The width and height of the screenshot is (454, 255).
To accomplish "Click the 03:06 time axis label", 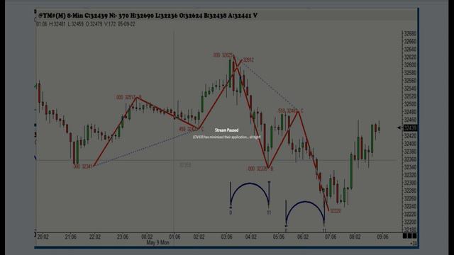I will [x=227, y=237].
